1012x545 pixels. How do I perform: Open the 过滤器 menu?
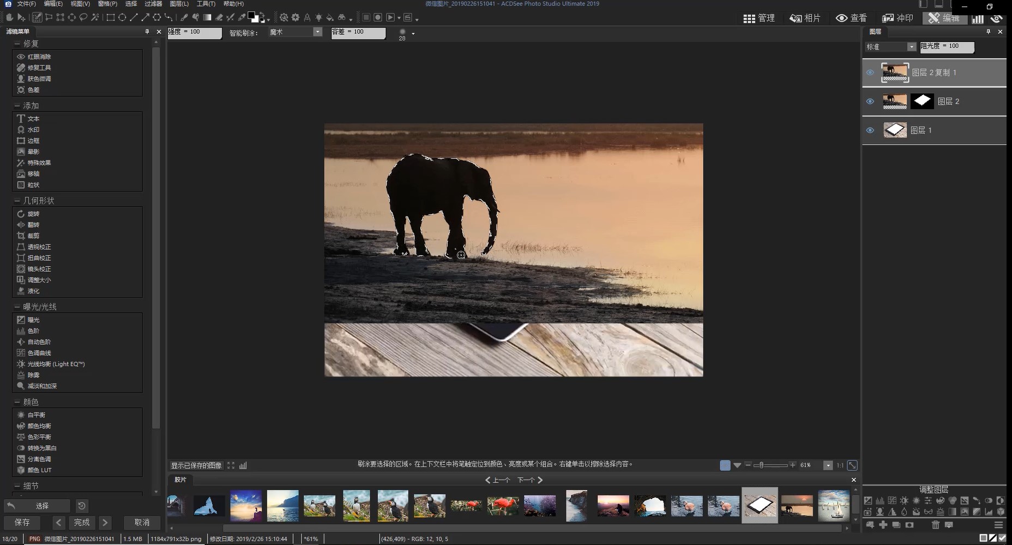click(153, 4)
